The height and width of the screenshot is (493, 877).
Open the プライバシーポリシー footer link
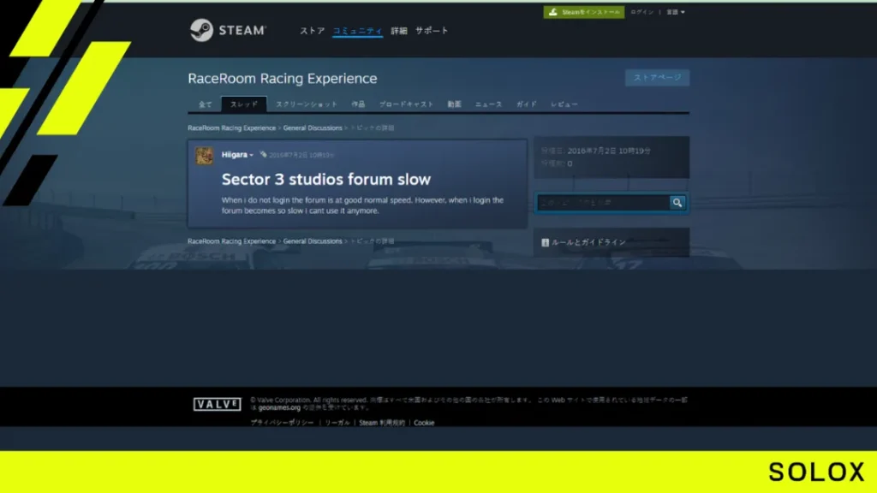[282, 423]
